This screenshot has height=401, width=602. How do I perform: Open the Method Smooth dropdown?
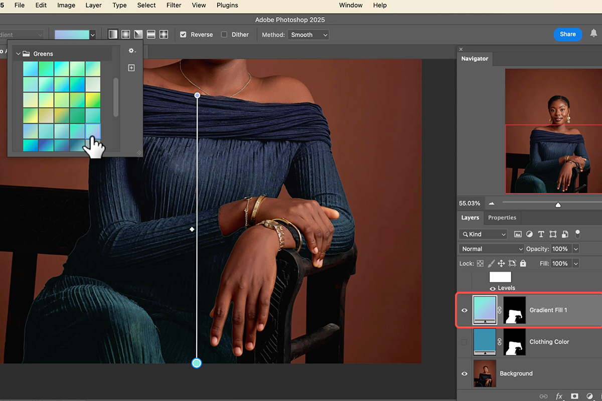[x=309, y=35]
